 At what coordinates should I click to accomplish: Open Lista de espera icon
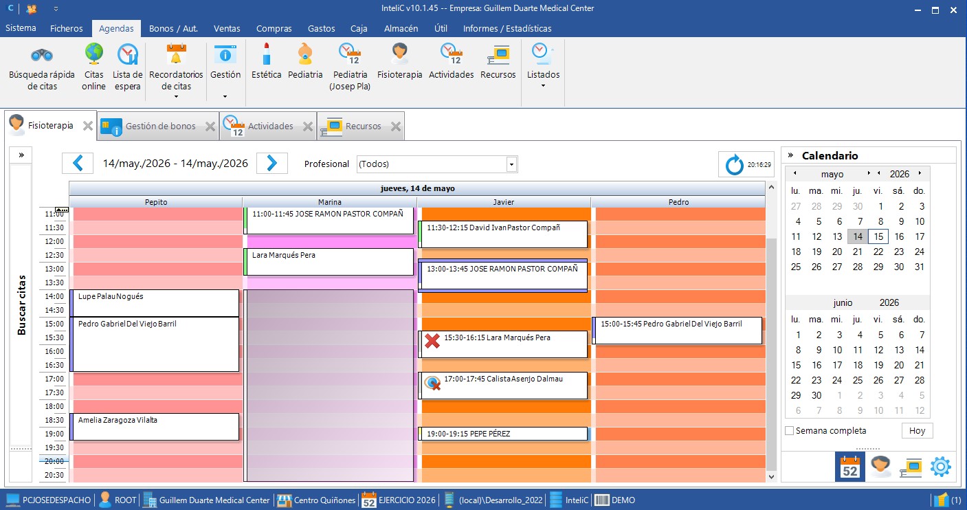(x=127, y=54)
